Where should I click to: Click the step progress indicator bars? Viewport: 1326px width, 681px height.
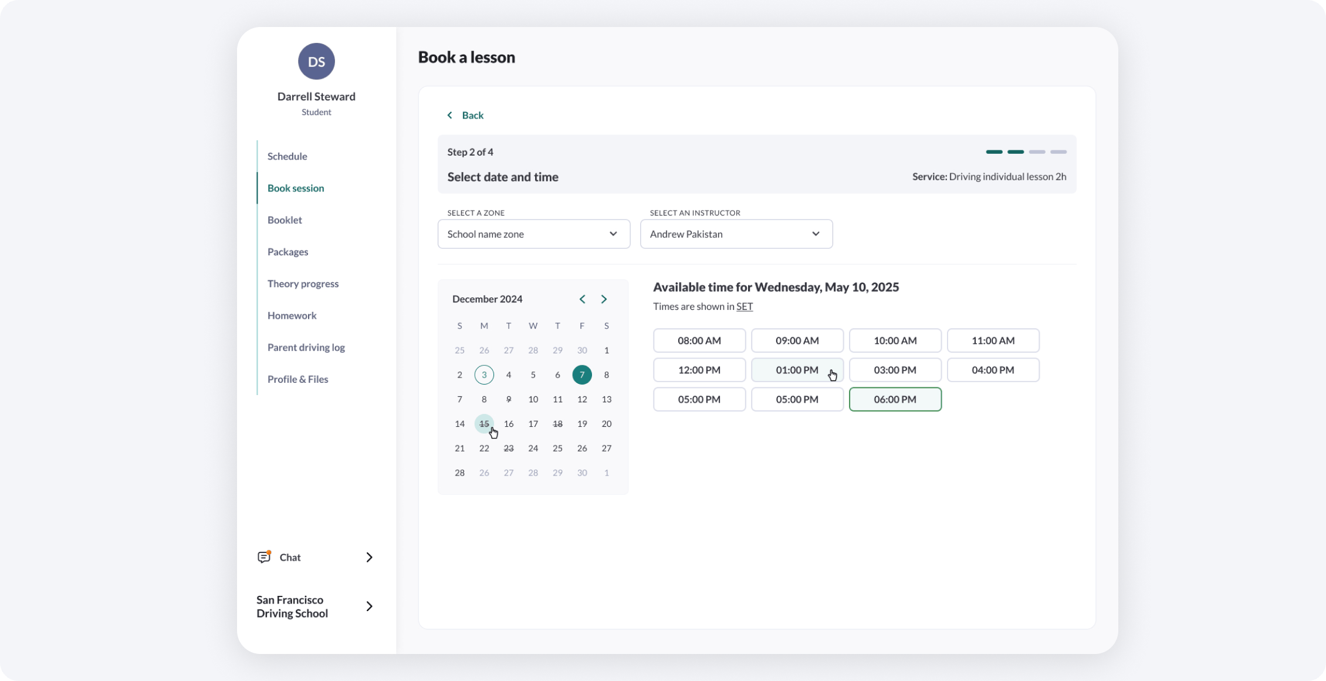tap(1026, 152)
